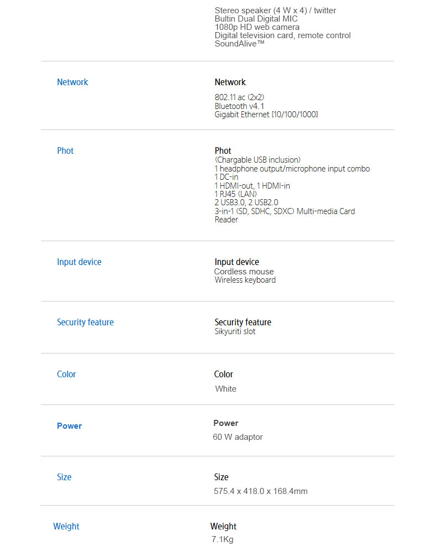Select the blue Power label

[x=69, y=426]
